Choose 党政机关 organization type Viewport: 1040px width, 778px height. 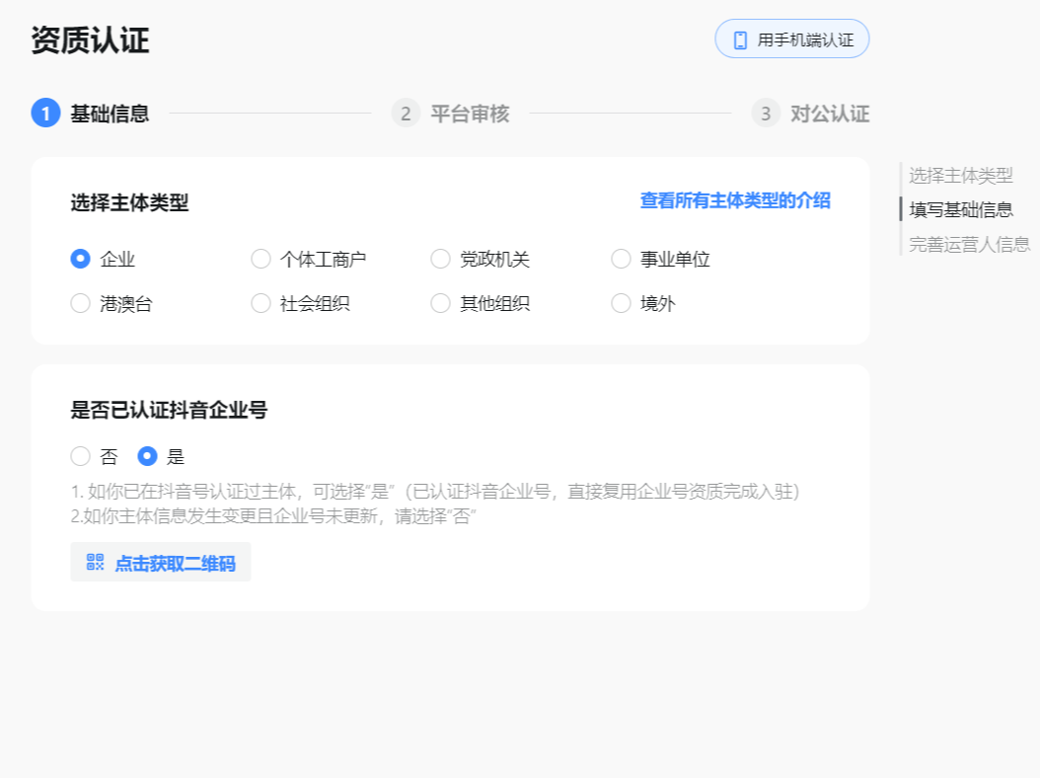click(x=440, y=259)
